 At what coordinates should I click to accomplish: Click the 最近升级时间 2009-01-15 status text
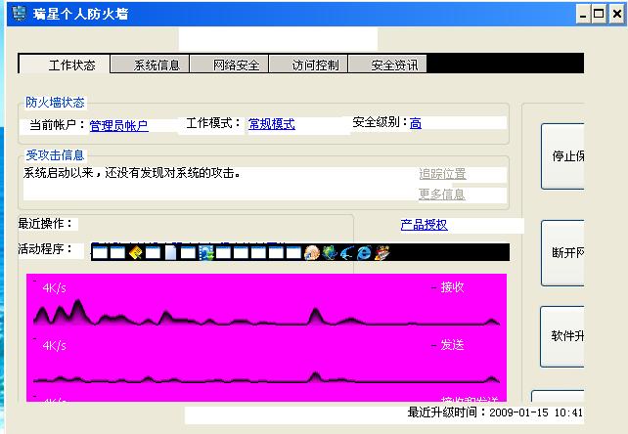[495, 412]
